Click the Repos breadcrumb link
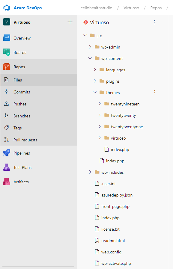Screen dimensions: 173x269 156,8
